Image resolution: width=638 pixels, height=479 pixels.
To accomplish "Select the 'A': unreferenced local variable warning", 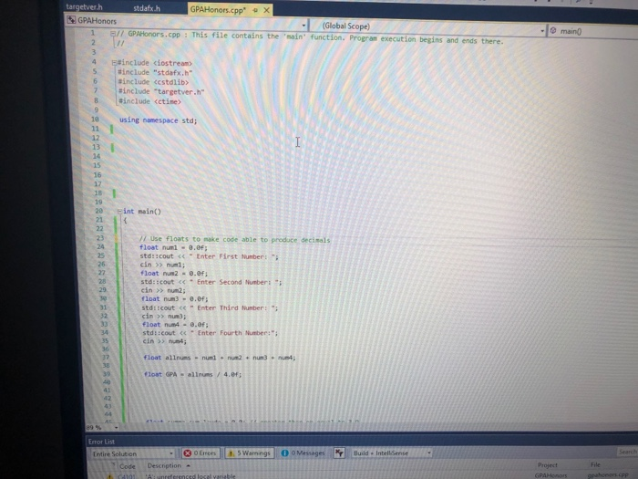I will [x=190, y=475].
